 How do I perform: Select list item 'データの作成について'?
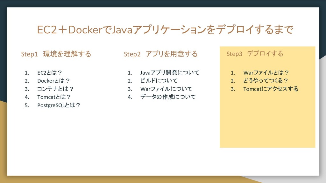click(x=168, y=97)
